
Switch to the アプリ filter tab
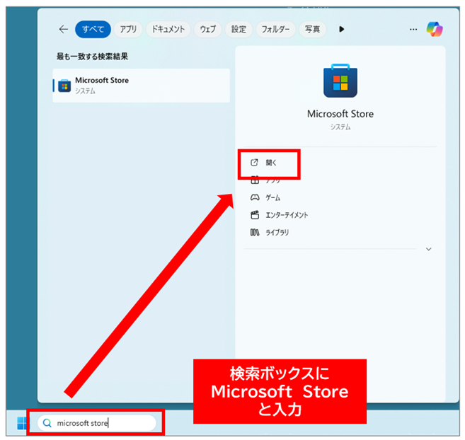(x=128, y=29)
